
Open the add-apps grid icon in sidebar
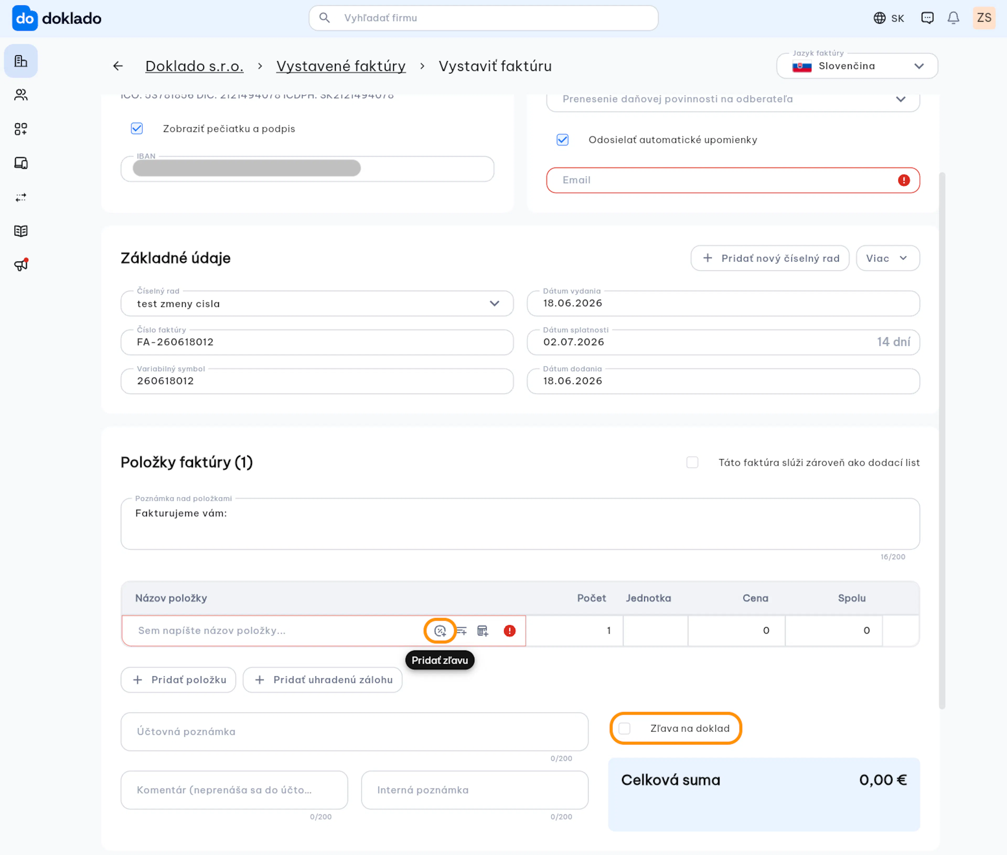(21, 129)
